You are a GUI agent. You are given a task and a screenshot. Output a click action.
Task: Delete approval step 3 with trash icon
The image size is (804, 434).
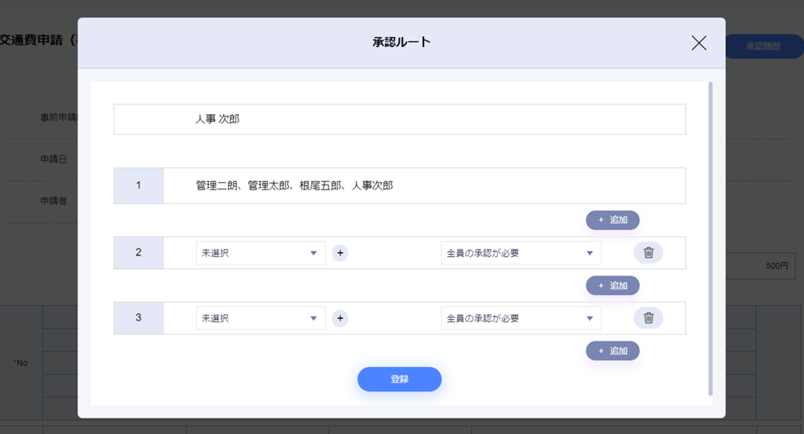pyautogui.click(x=648, y=318)
